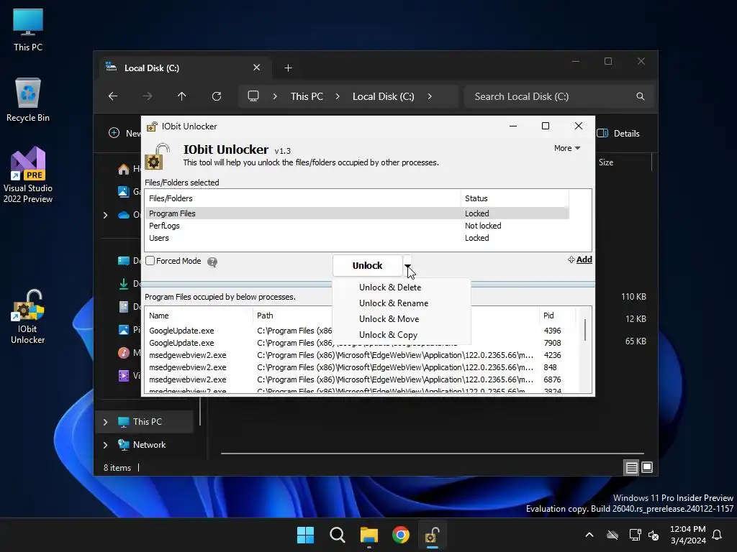Click the OneDrive tray icon
Image resolution: width=737 pixels, height=552 pixels.
612,535
